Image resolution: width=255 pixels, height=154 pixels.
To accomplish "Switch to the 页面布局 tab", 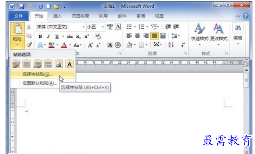I will coord(80,16).
